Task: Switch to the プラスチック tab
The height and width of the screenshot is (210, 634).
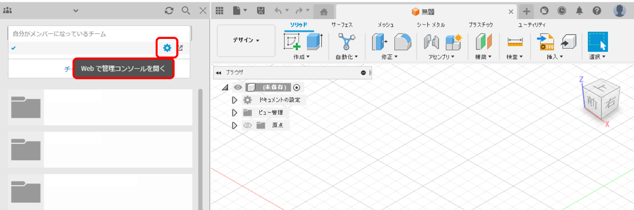Action: 481,25
